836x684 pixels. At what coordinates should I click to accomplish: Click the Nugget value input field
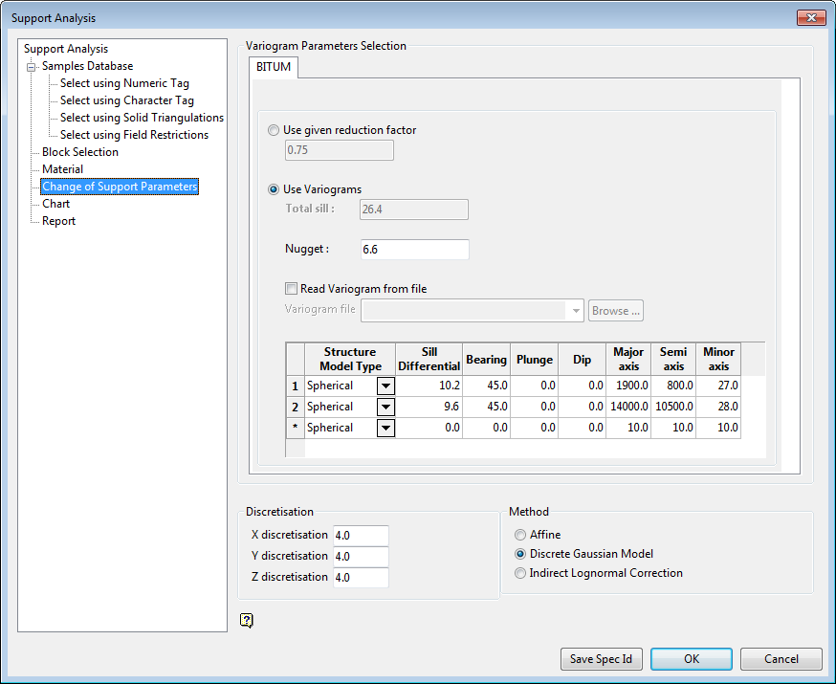point(415,250)
